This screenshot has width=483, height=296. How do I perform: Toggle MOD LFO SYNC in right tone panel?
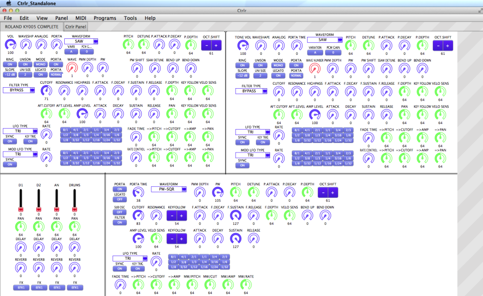(x=242, y=165)
